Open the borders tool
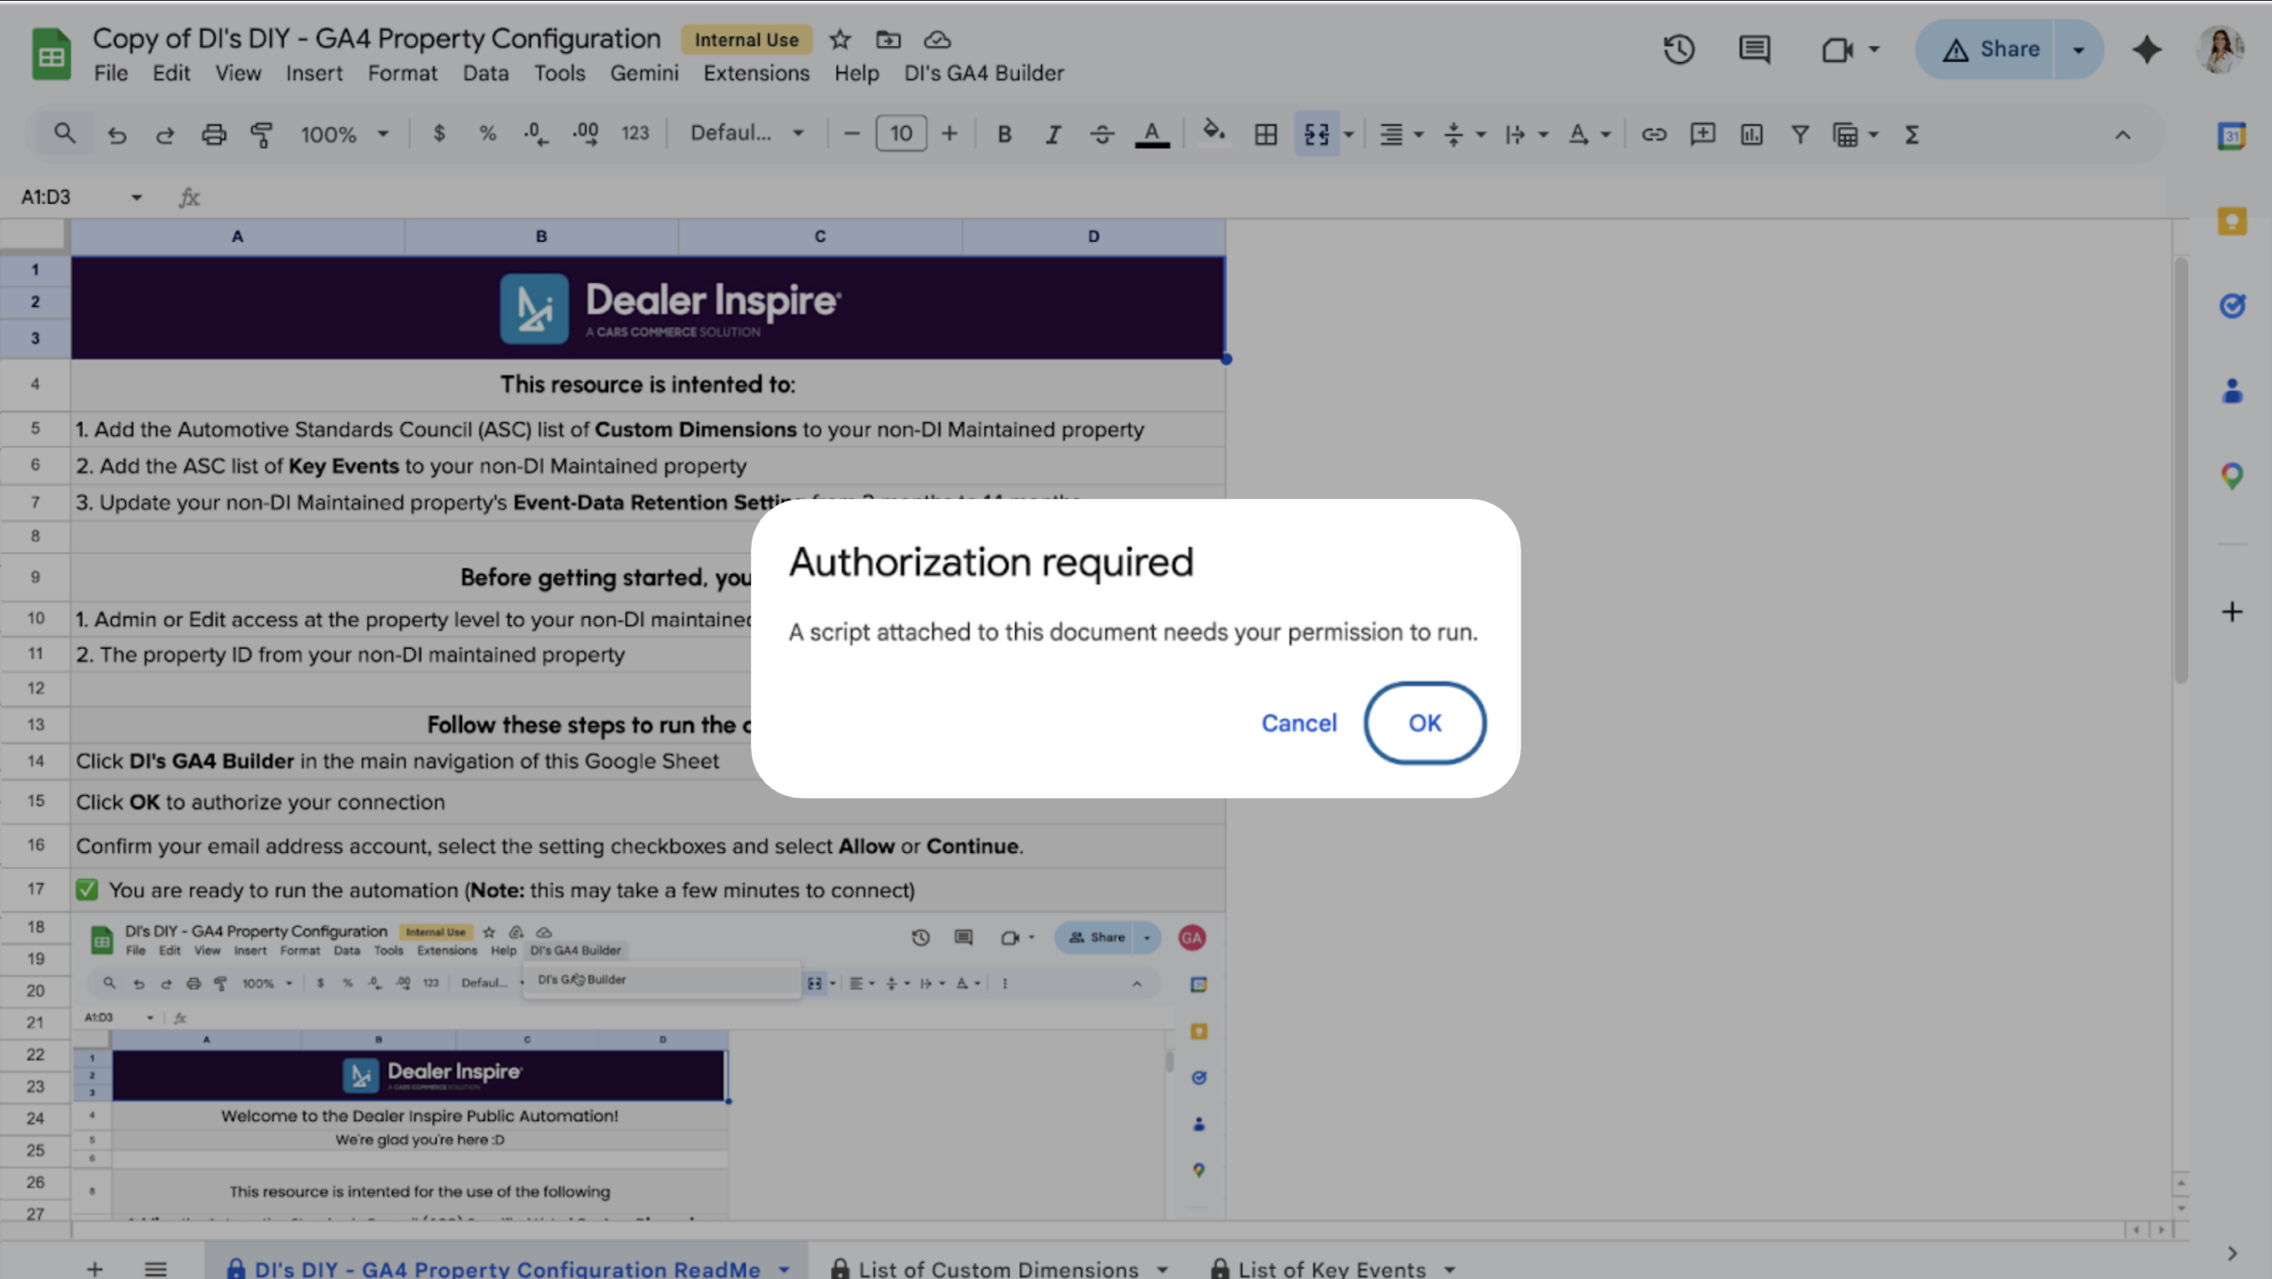This screenshot has height=1279, width=2272. click(x=1266, y=134)
